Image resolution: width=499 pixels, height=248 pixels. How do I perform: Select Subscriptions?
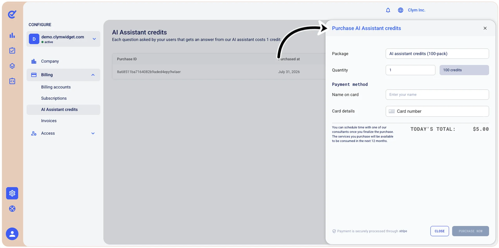click(x=54, y=98)
